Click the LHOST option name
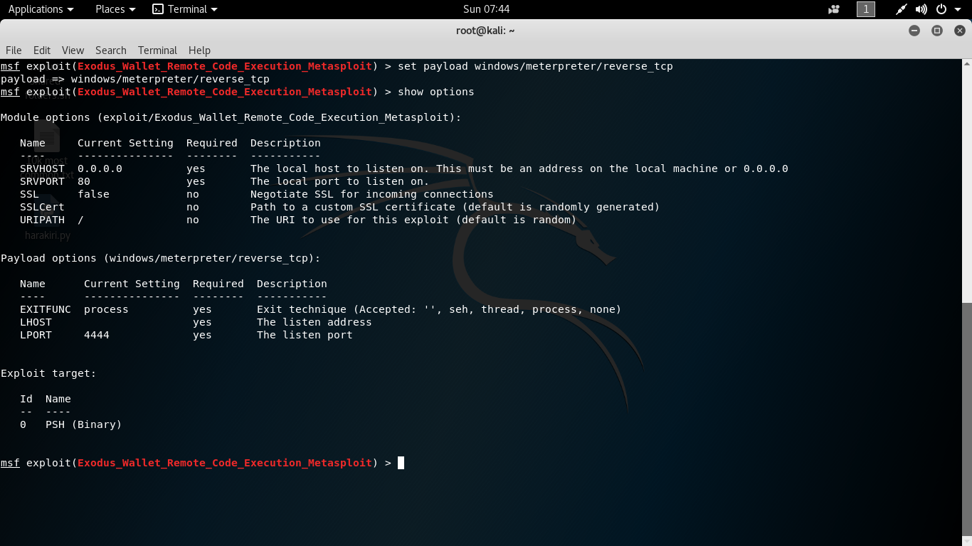 tap(36, 322)
